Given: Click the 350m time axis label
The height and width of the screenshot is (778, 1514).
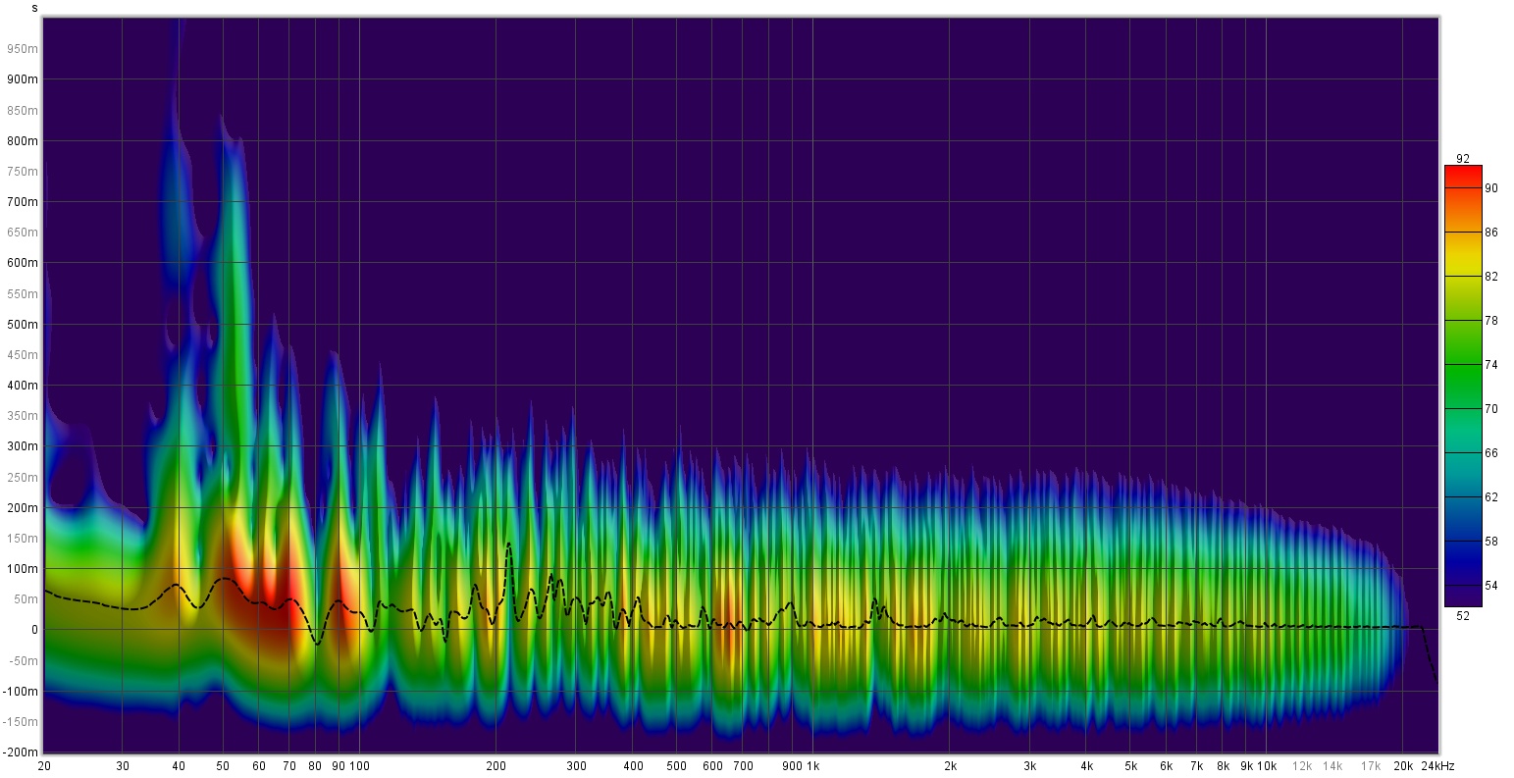Looking at the screenshot, I should pyautogui.click(x=23, y=416).
